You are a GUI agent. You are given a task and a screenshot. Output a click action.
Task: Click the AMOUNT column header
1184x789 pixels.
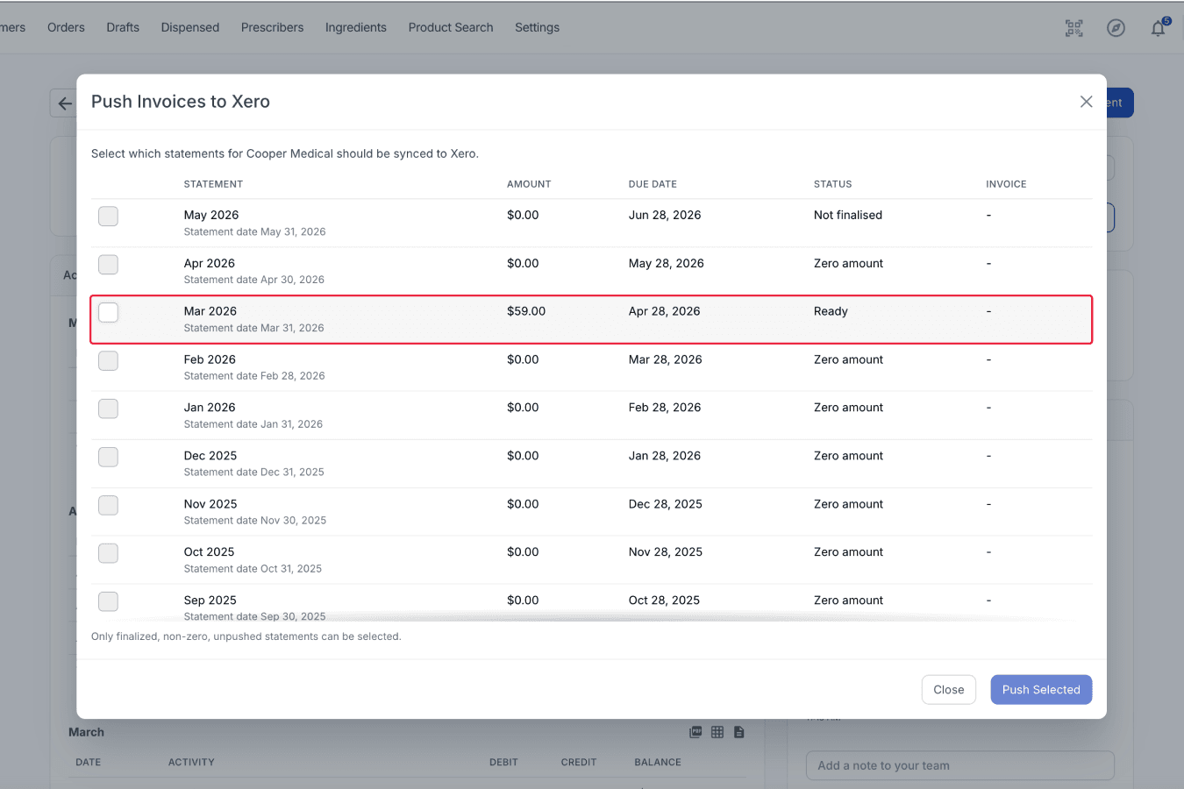point(529,184)
